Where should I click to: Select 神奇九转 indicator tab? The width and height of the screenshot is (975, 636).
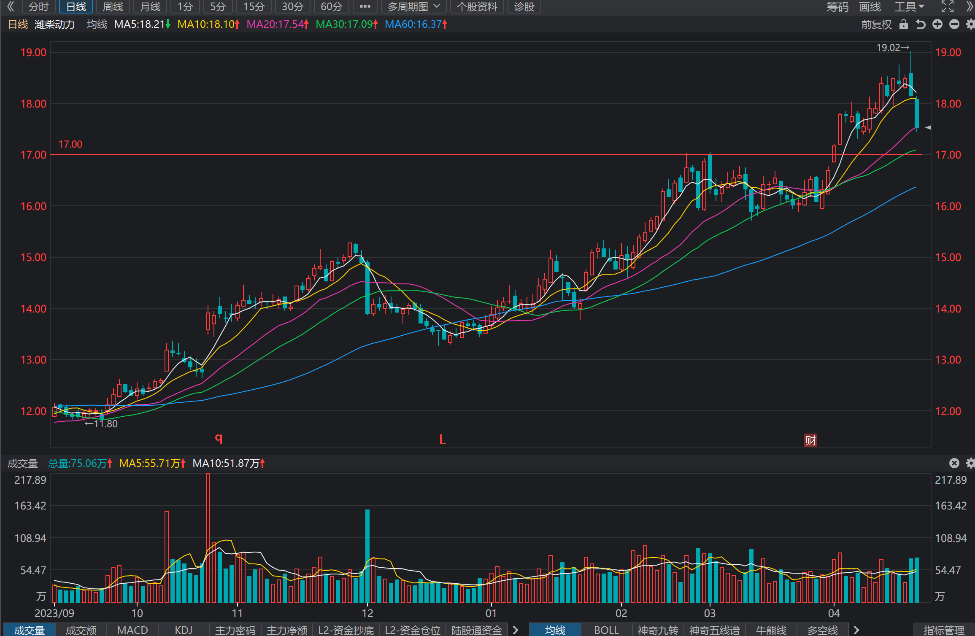658,630
